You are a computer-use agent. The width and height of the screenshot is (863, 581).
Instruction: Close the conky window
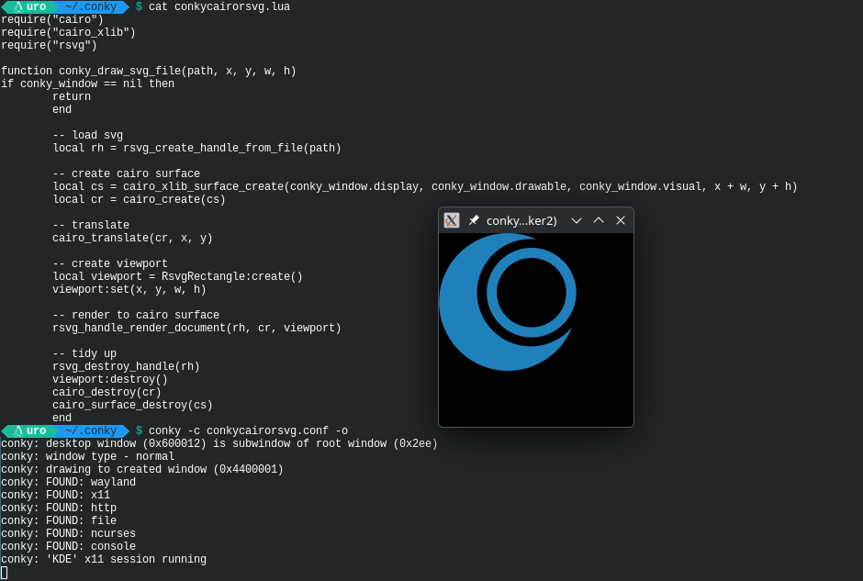621,220
